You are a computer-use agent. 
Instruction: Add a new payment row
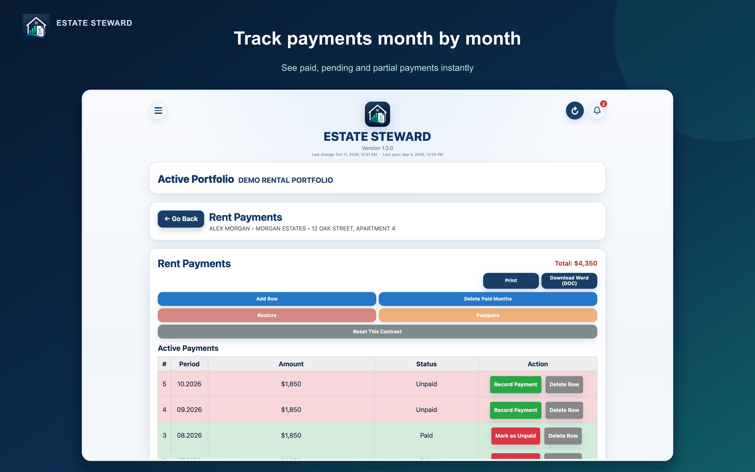click(267, 299)
